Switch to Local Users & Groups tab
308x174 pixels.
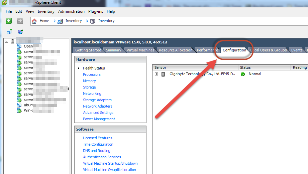pos(268,50)
